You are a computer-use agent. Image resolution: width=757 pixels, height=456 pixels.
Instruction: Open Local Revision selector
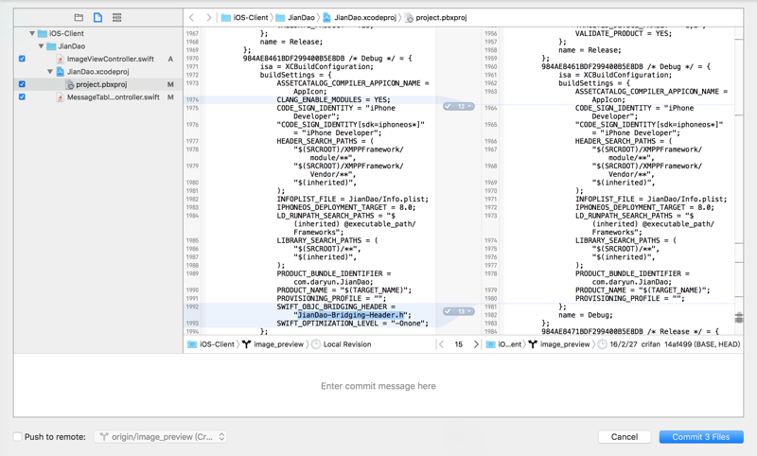pos(342,344)
